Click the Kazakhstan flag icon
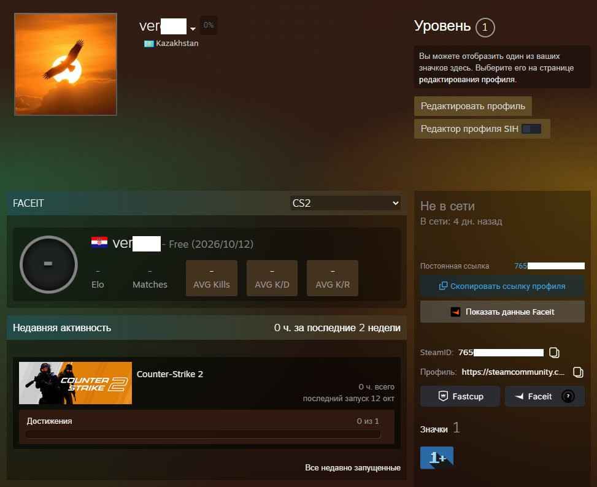The image size is (597, 487). [x=148, y=44]
